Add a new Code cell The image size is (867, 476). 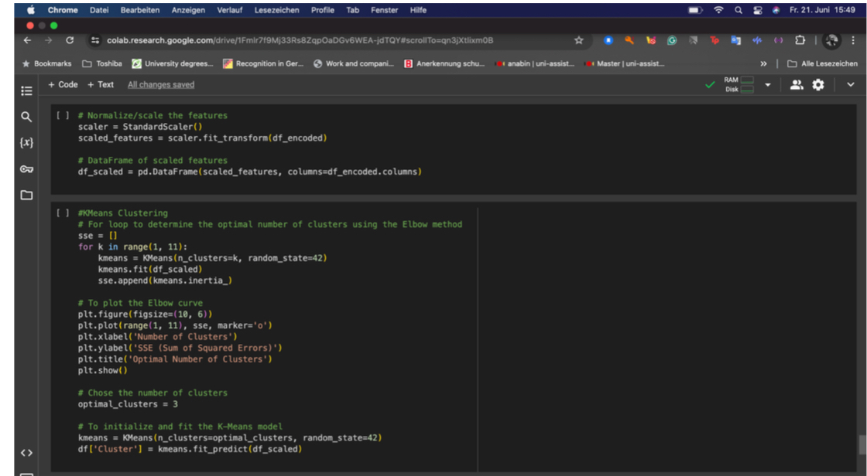tap(63, 84)
